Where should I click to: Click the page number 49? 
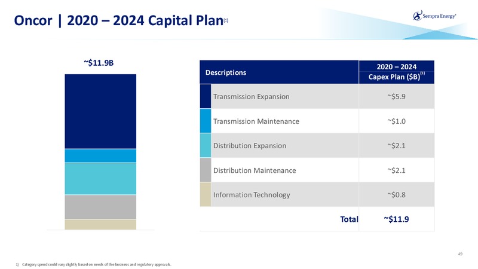coord(460,253)
